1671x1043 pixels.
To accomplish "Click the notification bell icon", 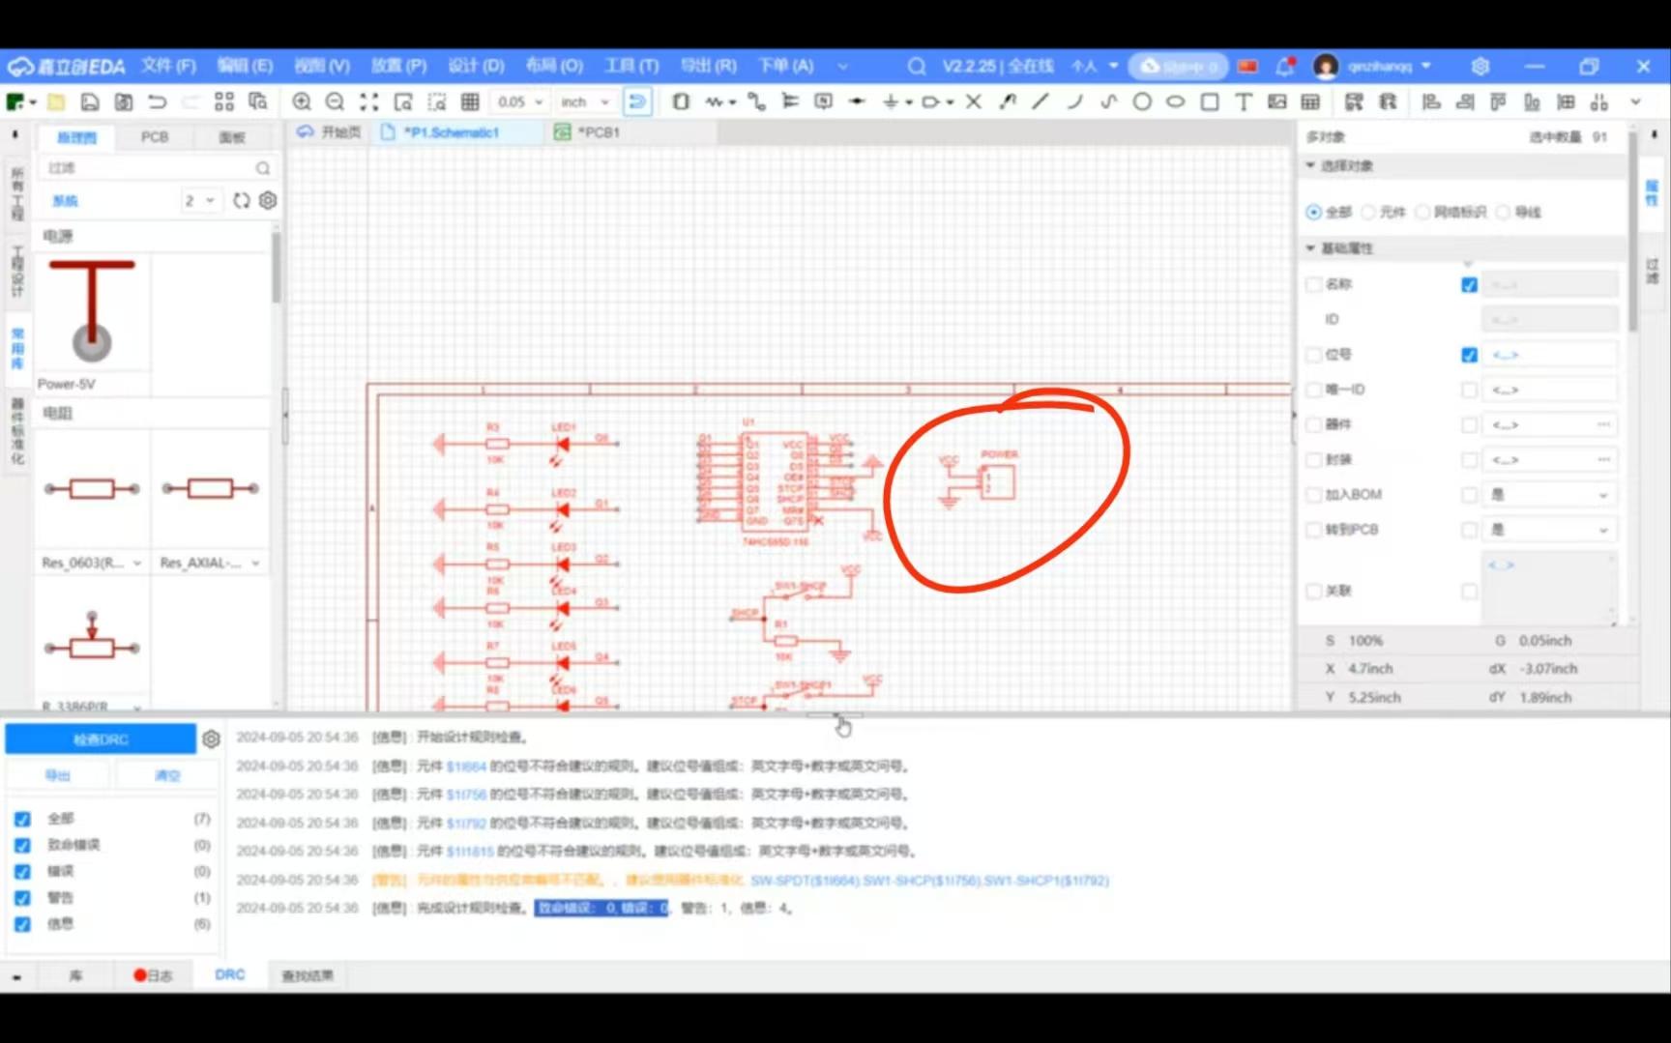I will click(1285, 66).
